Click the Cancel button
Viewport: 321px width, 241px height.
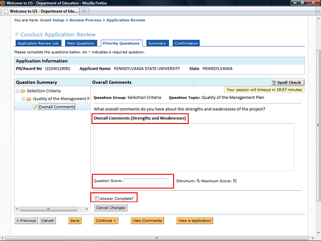coord(48,220)
